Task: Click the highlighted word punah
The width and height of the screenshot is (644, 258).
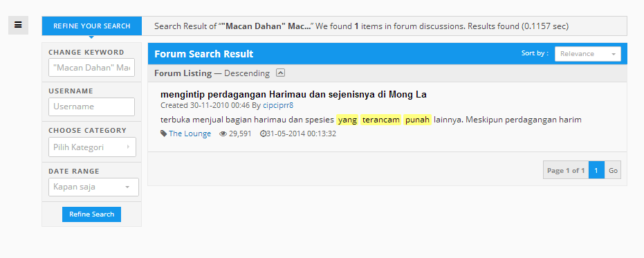Action: point(417,120)
